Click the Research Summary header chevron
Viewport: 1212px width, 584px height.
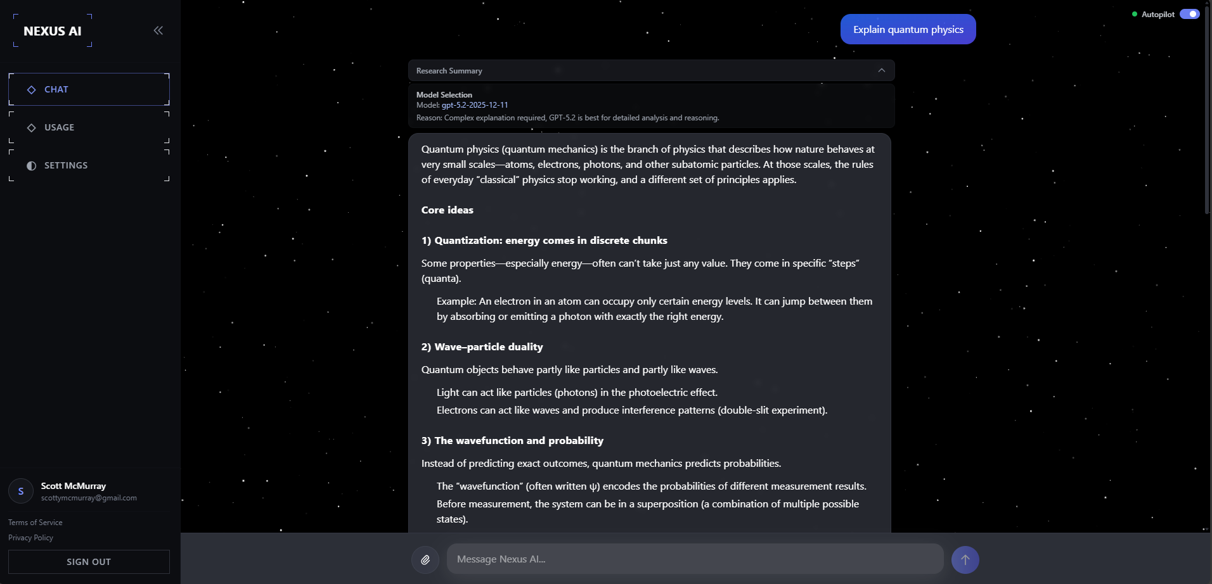tap(881, 70)
